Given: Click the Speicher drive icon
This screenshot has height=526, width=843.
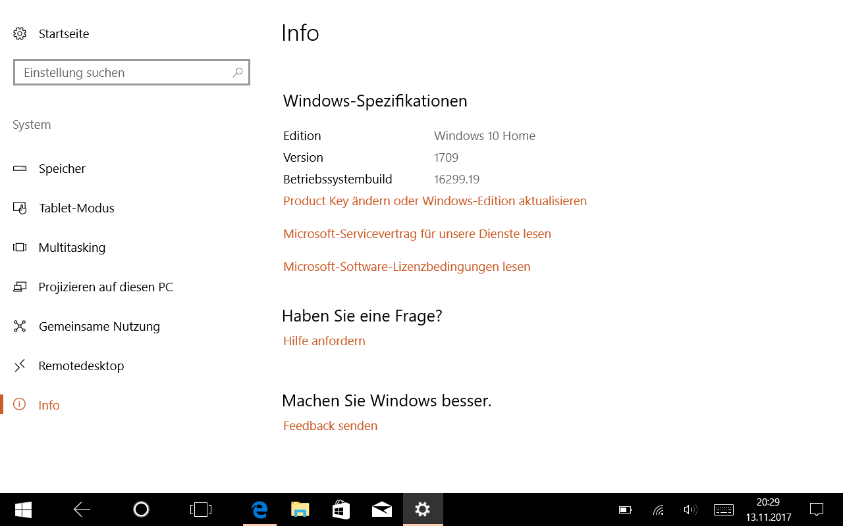Looking at the screenshot, I should (20, 168).
